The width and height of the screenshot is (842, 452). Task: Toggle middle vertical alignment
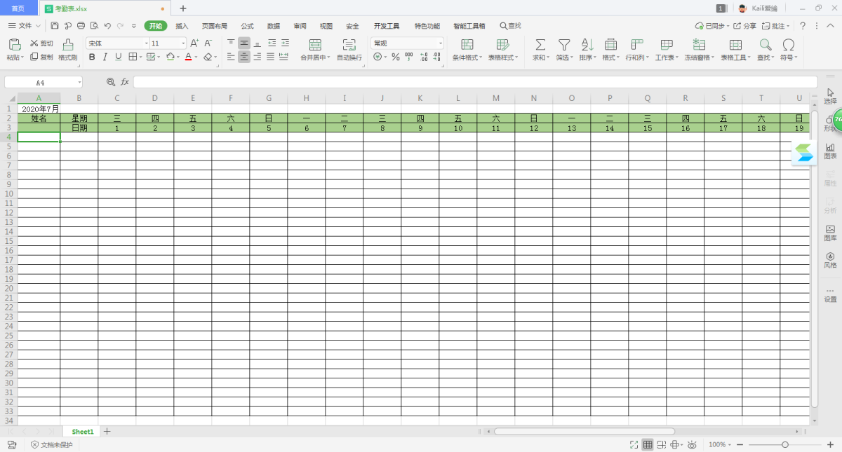(x=244, y=43)
